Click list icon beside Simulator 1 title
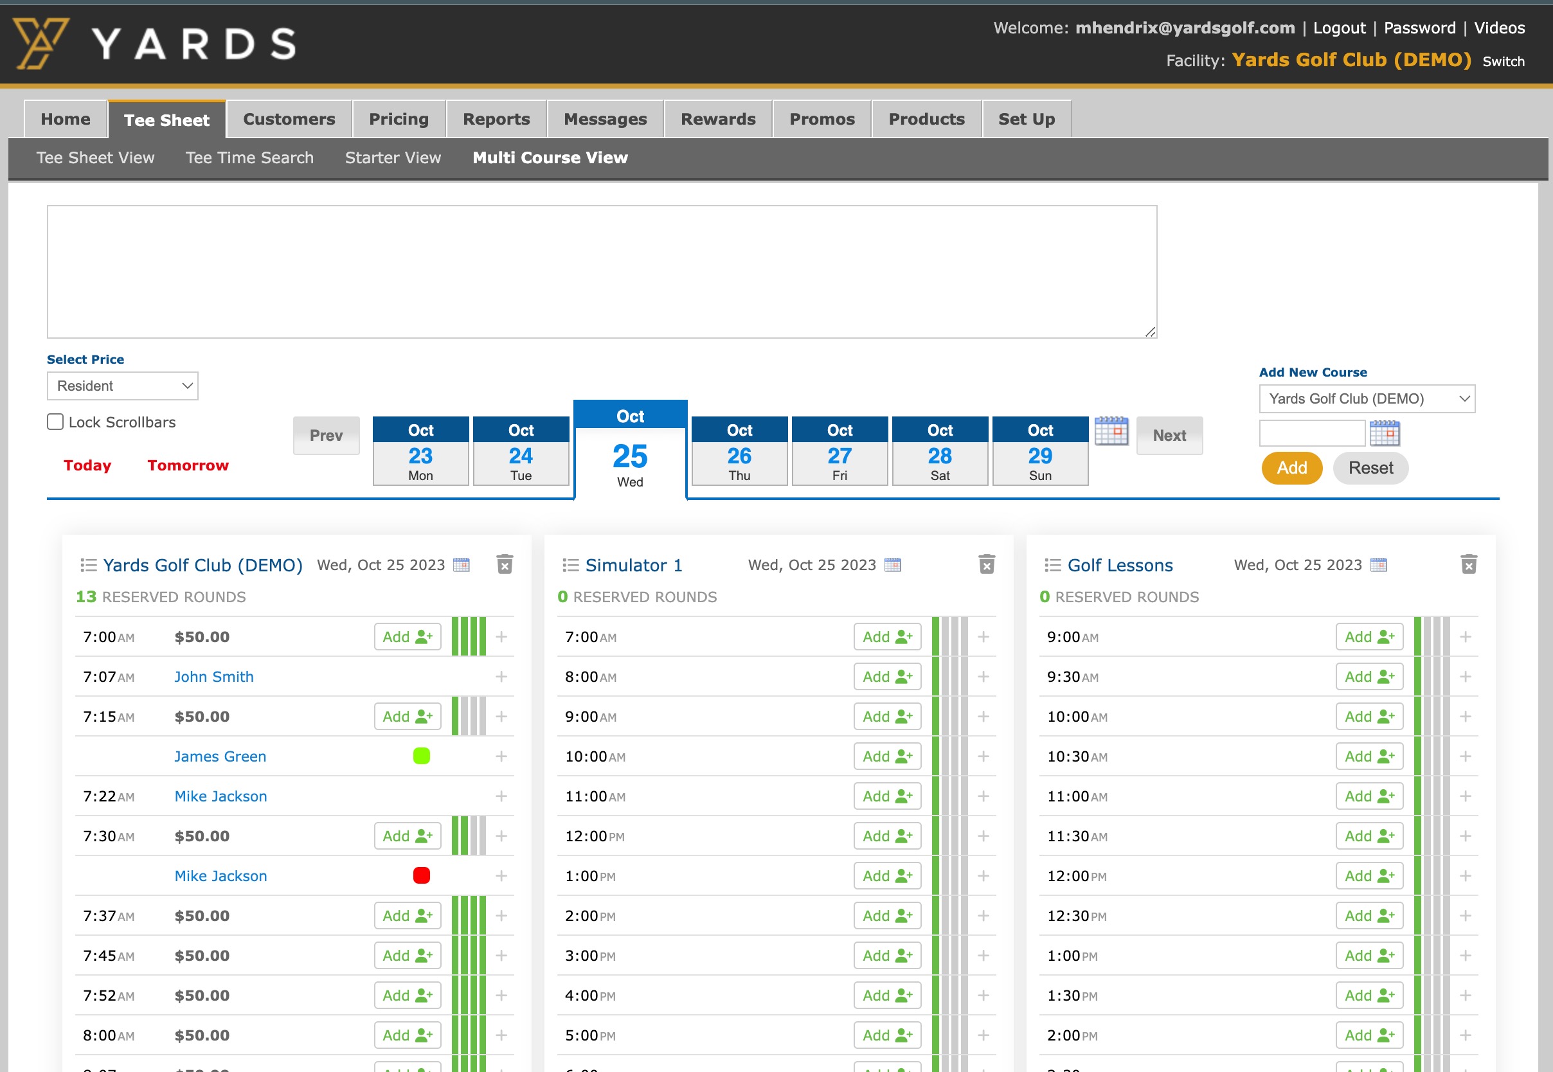 [x=570, y=565]
